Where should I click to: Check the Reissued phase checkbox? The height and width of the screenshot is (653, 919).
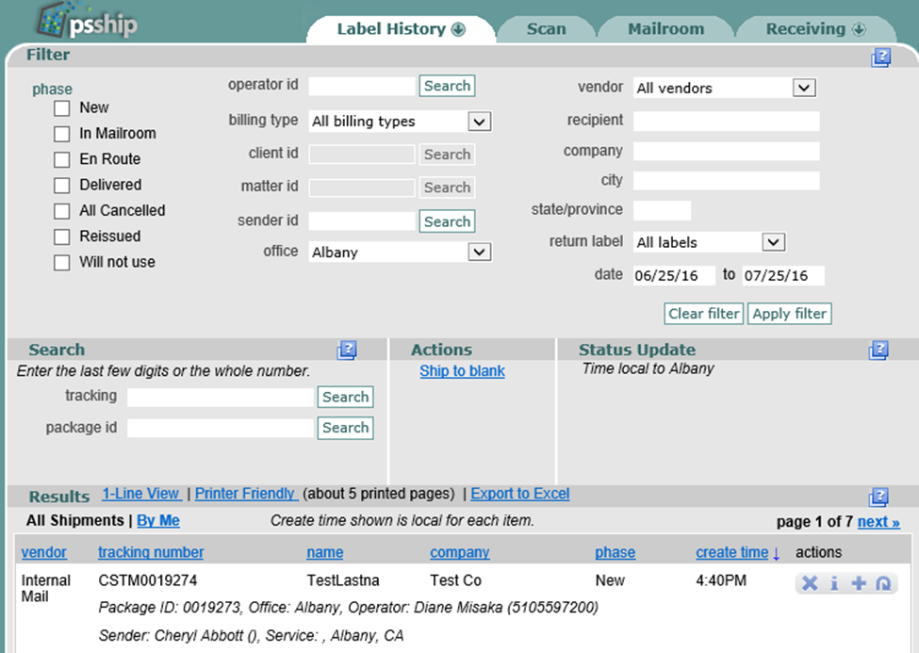61,237
